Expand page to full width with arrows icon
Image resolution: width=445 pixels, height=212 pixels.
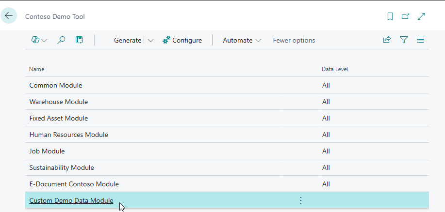click(x=421, y=17)
